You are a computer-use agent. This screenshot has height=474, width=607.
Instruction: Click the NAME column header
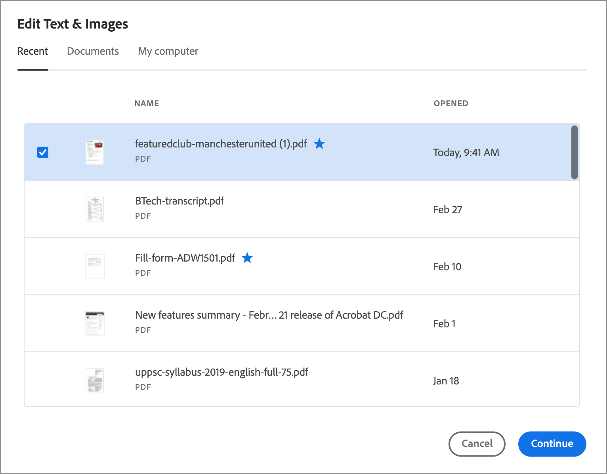(147, 103)
